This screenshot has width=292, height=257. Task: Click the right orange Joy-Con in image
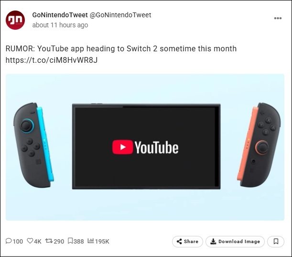[x=260, y=144]
